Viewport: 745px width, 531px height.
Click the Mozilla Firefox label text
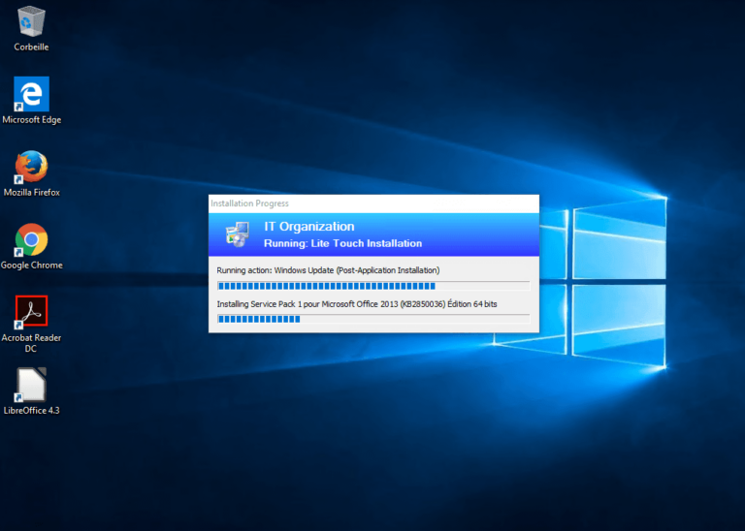[x=31, y=192]
